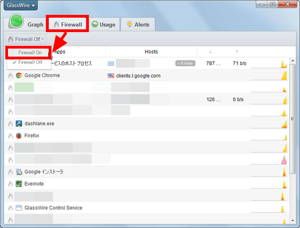Viewport: 300px width, 228px height.
Task: Expand the '+ 8 more' hosts badge
Action: (x=185, y=64)
